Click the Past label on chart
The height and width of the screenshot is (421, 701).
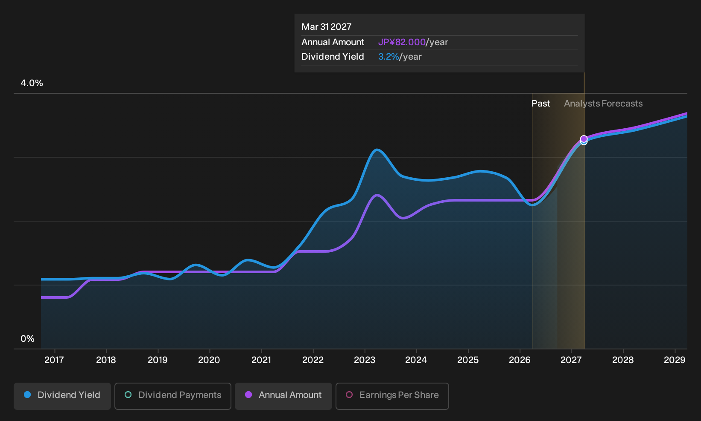(540, 104)
